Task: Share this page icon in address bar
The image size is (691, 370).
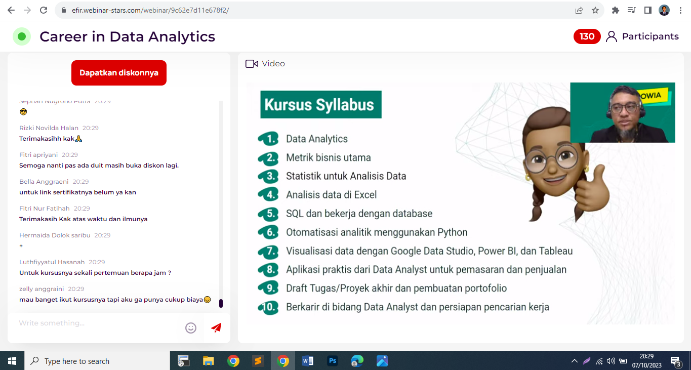Action: point(579,10)
